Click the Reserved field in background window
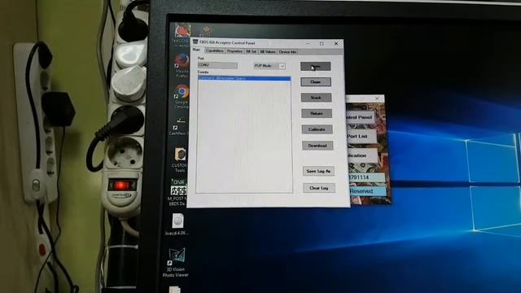 coord(367,191)
